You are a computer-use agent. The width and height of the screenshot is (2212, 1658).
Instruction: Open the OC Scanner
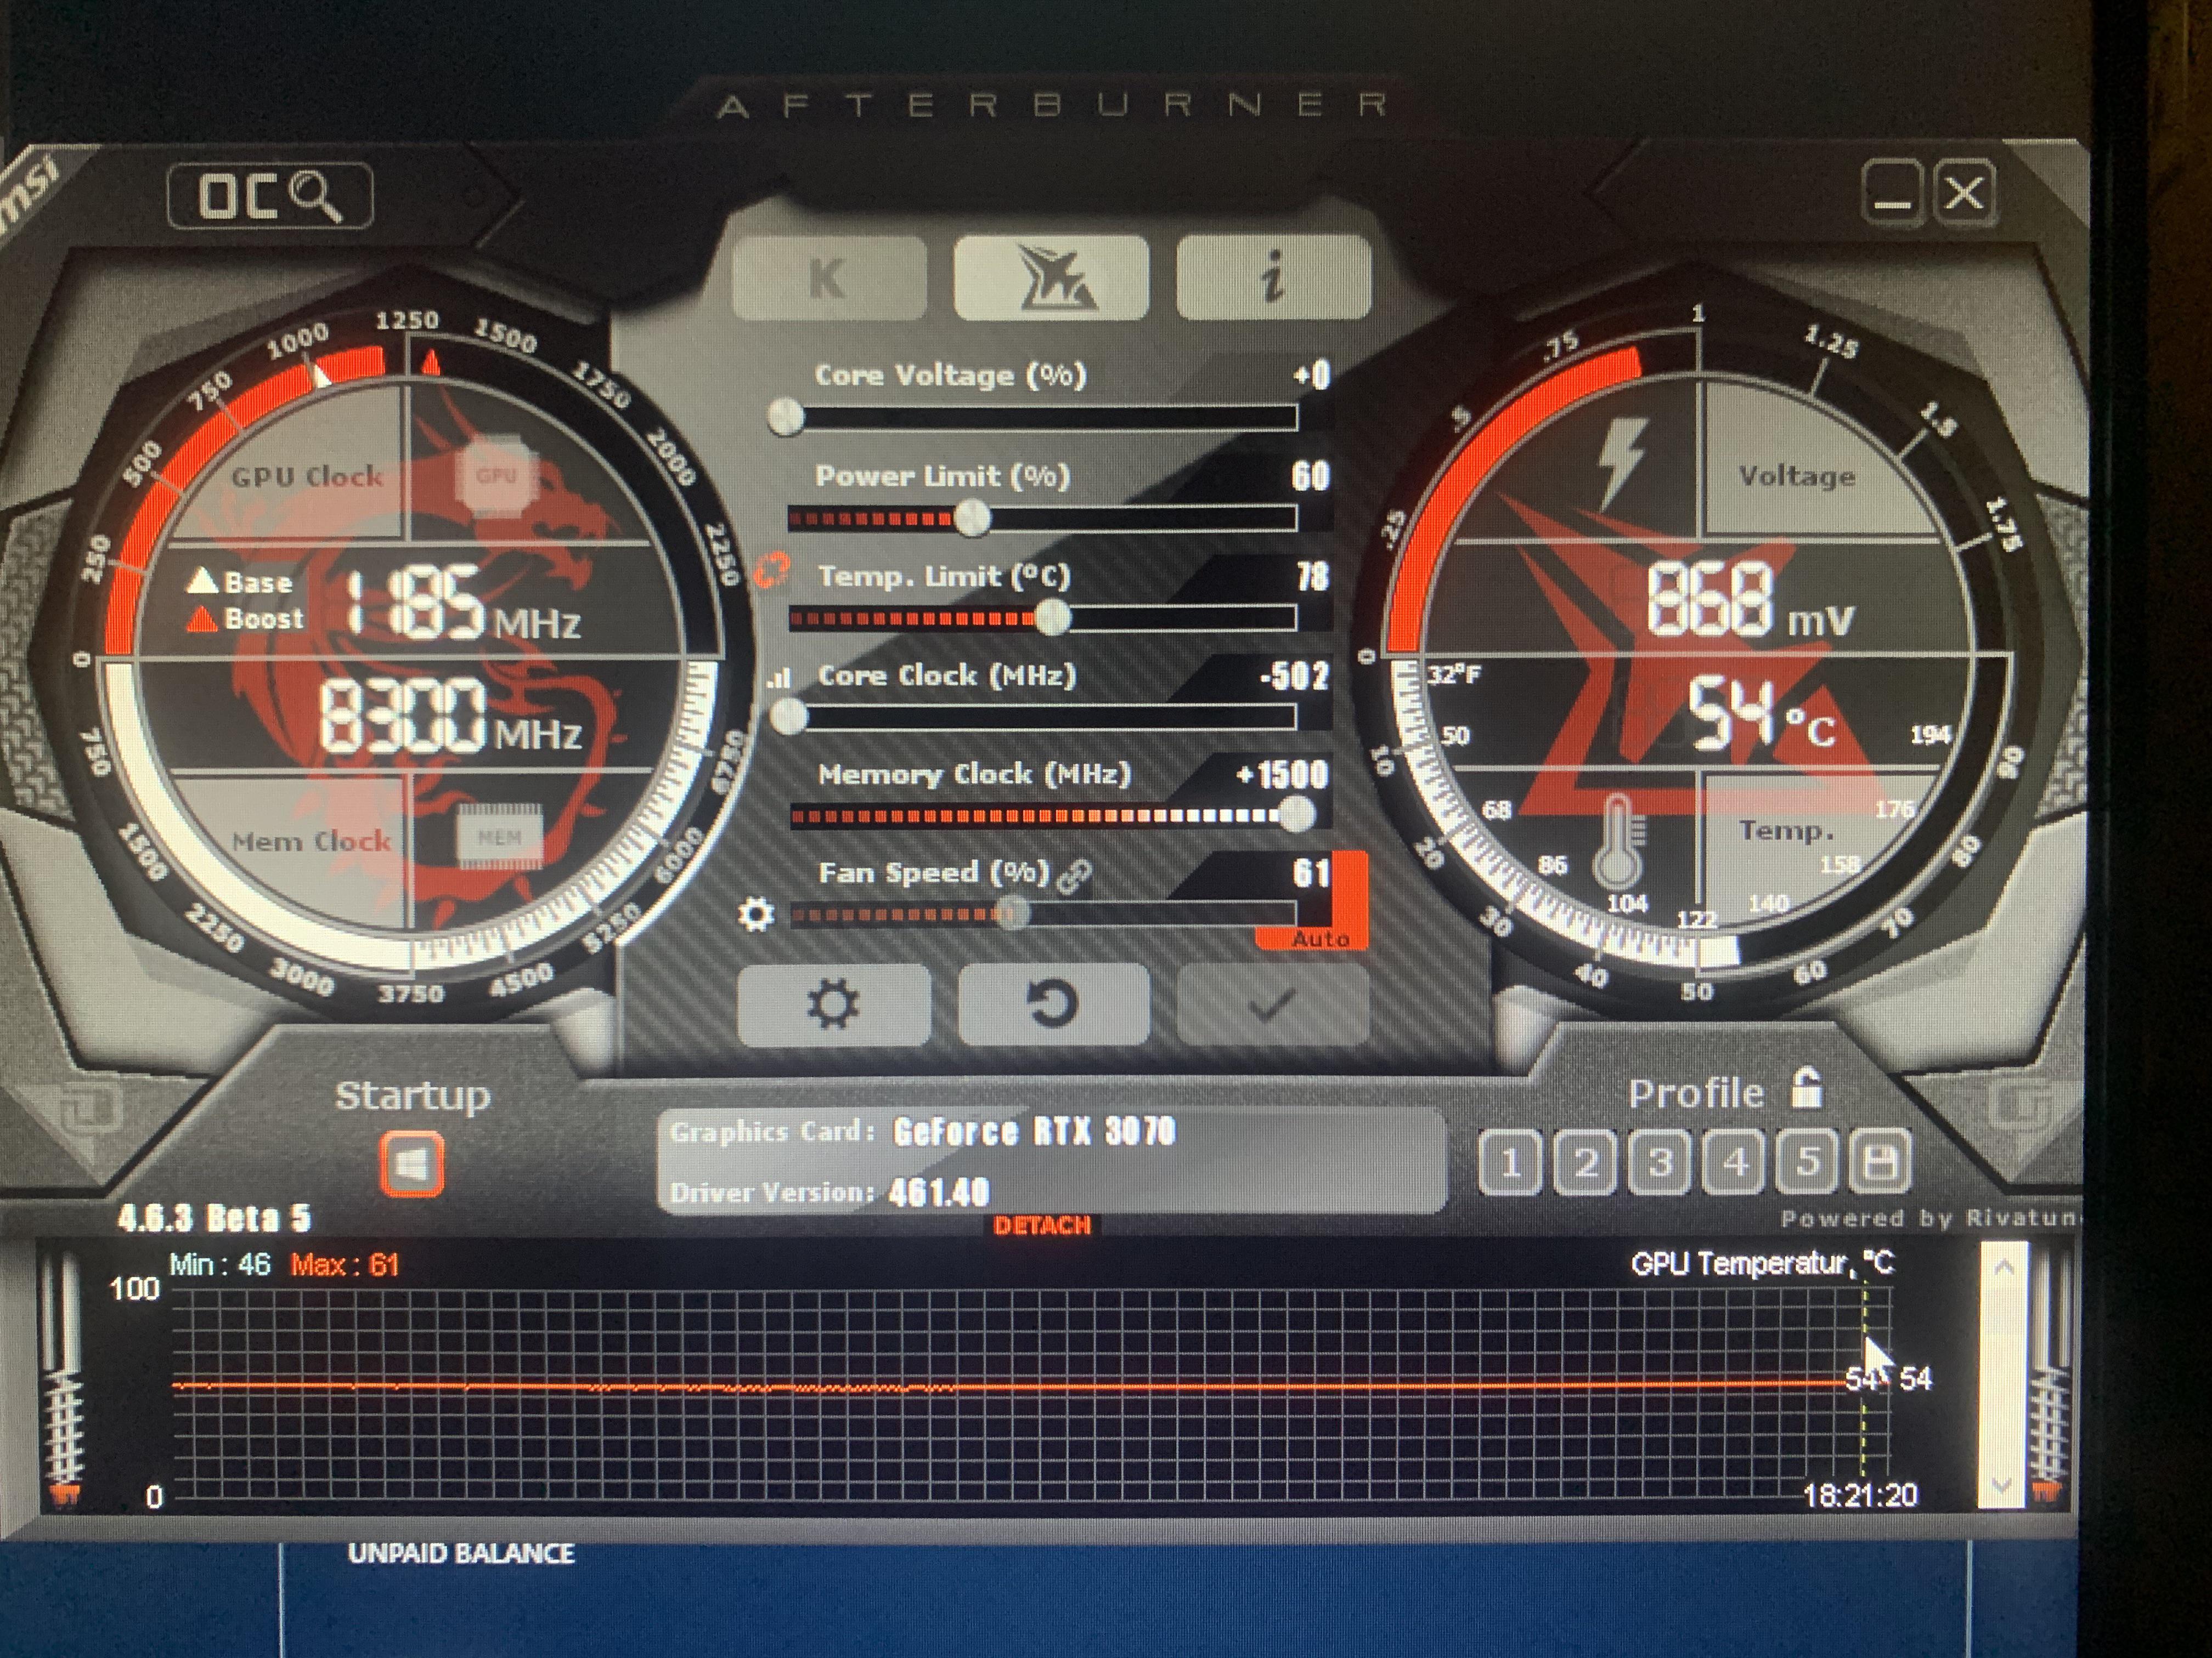270,196
